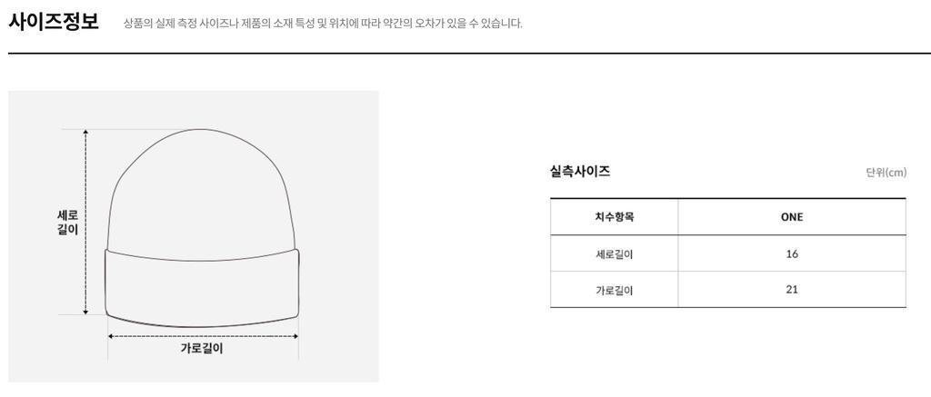Click the beanie size diagram image

point(194,236)
